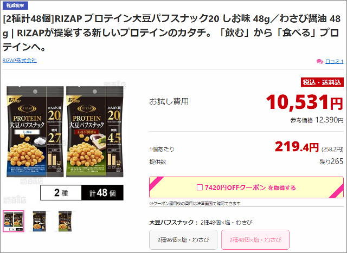Click the 計48個 black label
Viewport: 347px width, 253px height.
[x=102, y=193]
